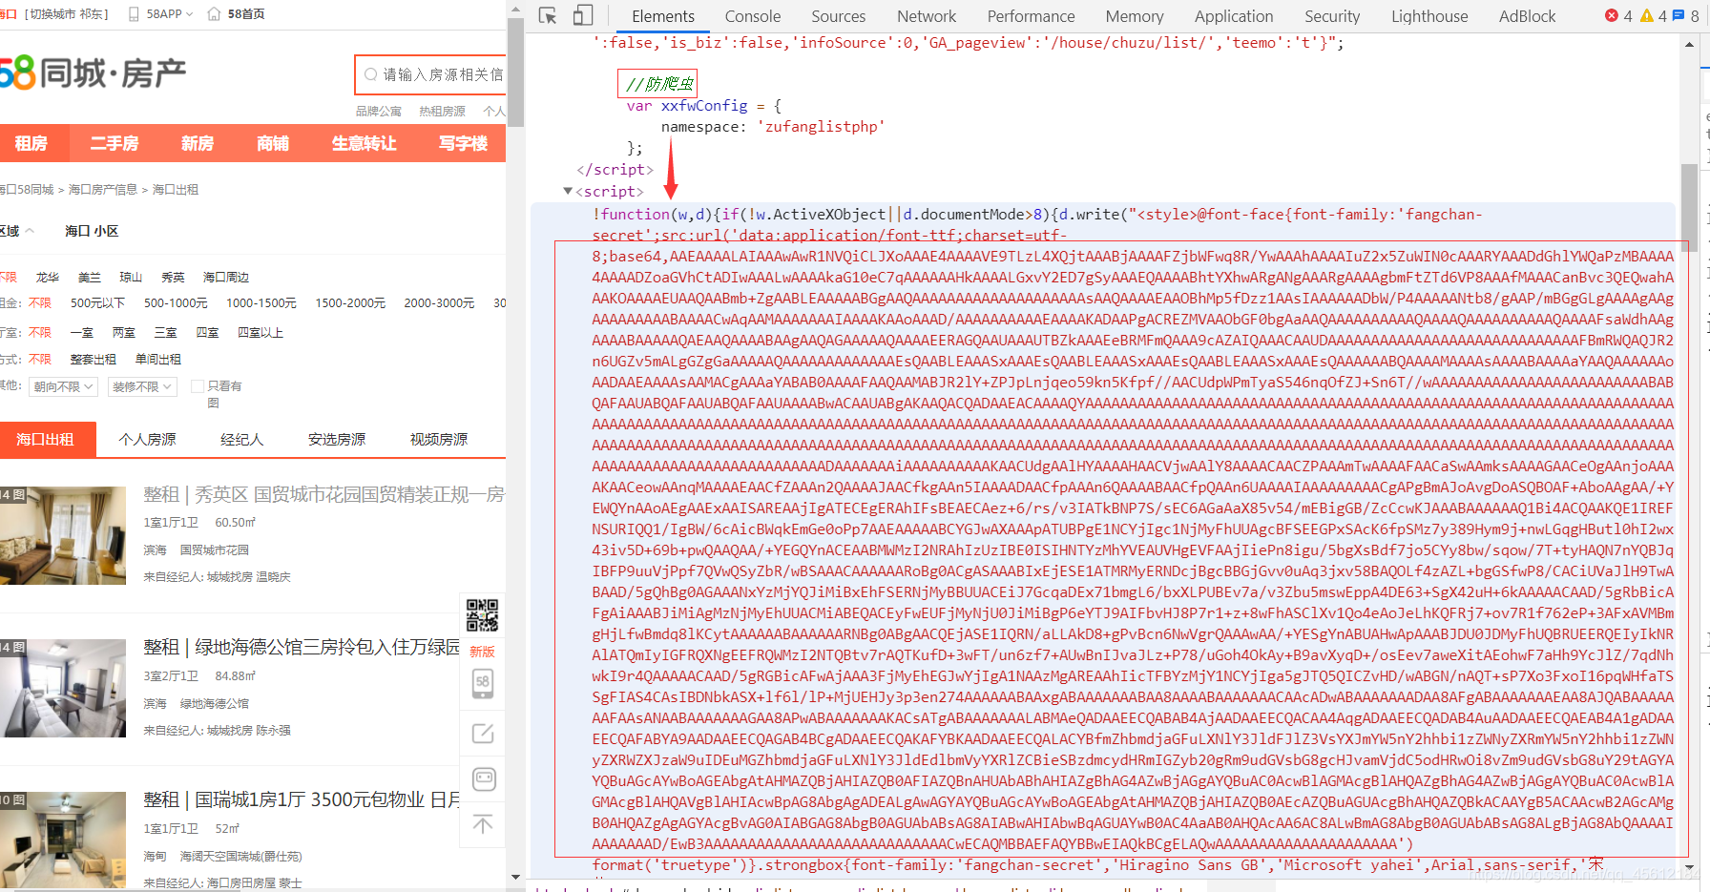This screenshot has height=892, width=1710.
Task: Click the phone icon beside 58APP
Action: pyautogui.click(x=134, y=13)
